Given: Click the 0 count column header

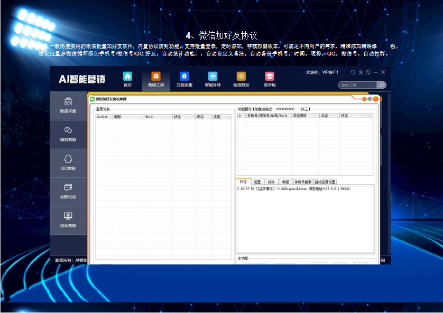Looking at the screenshot, I should pos(241,116).
